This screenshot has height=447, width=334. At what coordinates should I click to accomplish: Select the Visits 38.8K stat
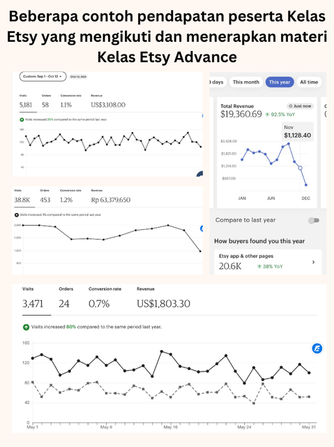(x=22, y=196)
